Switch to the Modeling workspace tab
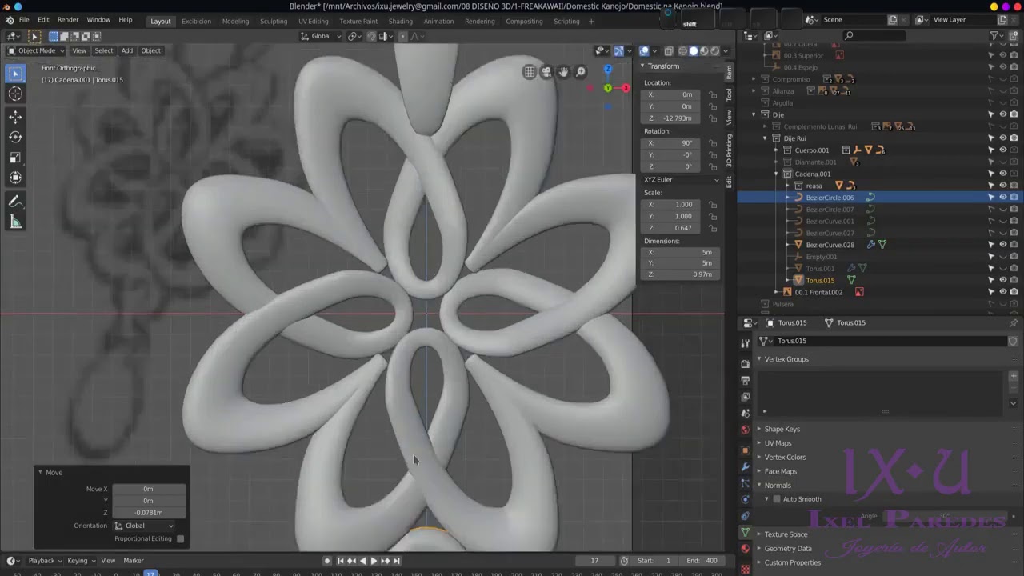 (235, 21)
